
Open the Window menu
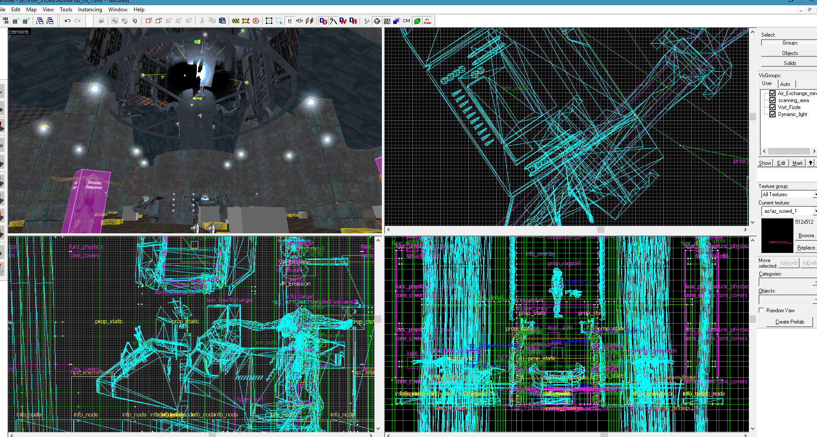point(118,10)
